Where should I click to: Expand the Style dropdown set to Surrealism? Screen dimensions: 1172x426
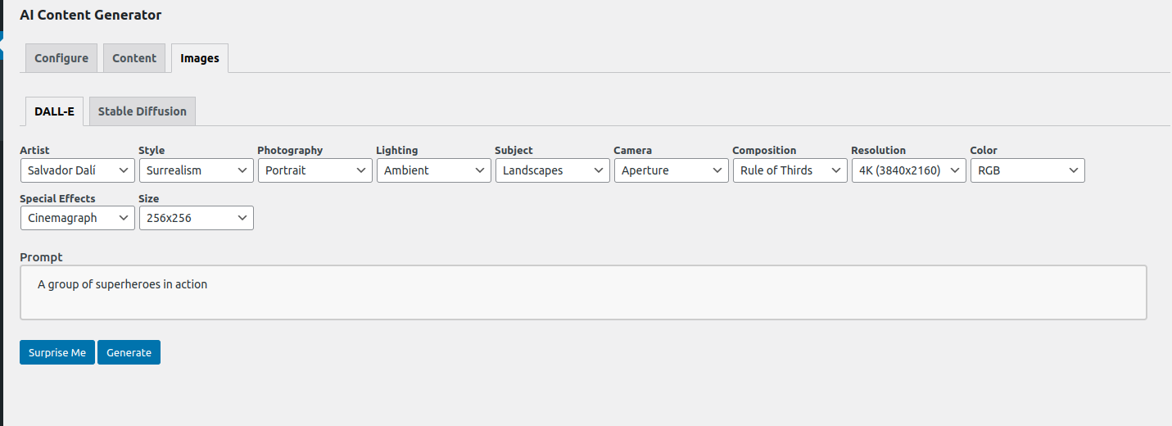tap(196, 170)
